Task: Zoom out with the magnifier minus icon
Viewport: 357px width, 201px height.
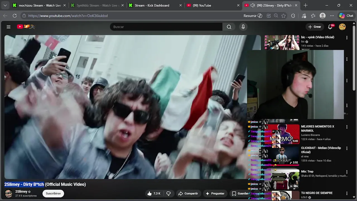Action: (x=276, y=16)
